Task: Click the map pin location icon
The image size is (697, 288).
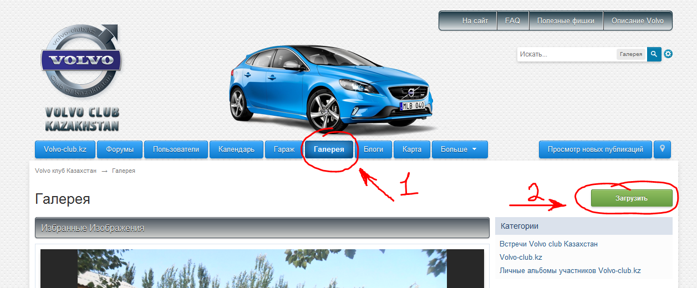Action: pyautogui.click(x=662, y=149)
